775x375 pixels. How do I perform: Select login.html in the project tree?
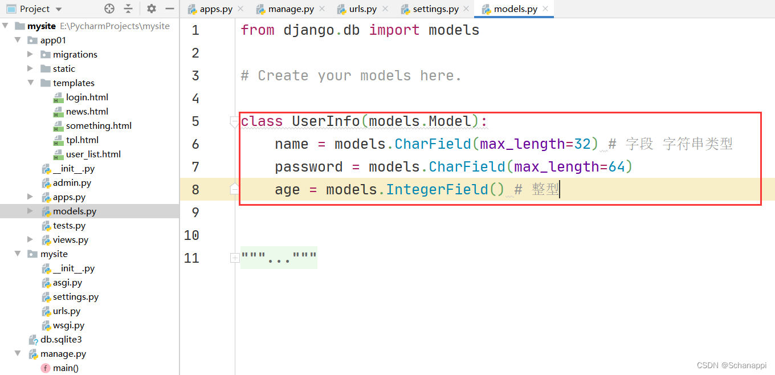pos(87,97)
